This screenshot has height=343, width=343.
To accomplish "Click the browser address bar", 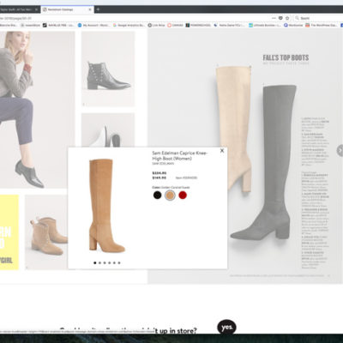I will pos(135,18).
